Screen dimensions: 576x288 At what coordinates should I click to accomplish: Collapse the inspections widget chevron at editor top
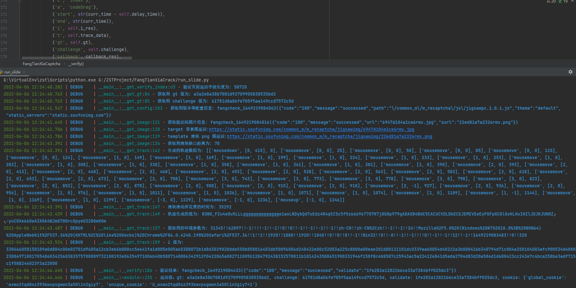(x=572, y=1)
